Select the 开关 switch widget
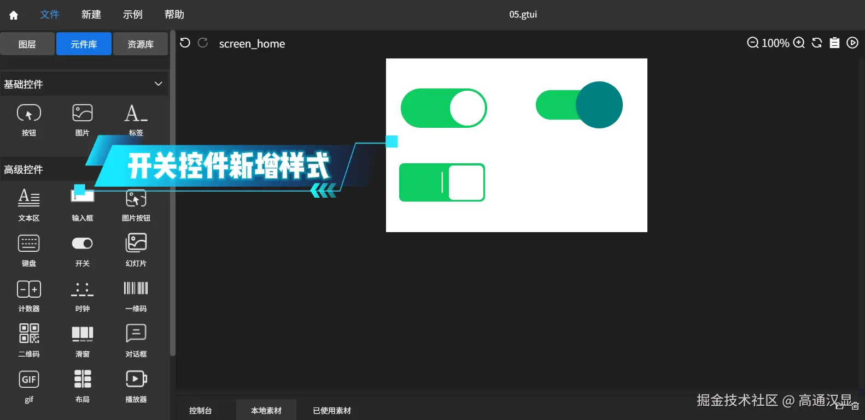This screenshot has height=420, width=865. (x=83, y=250)
